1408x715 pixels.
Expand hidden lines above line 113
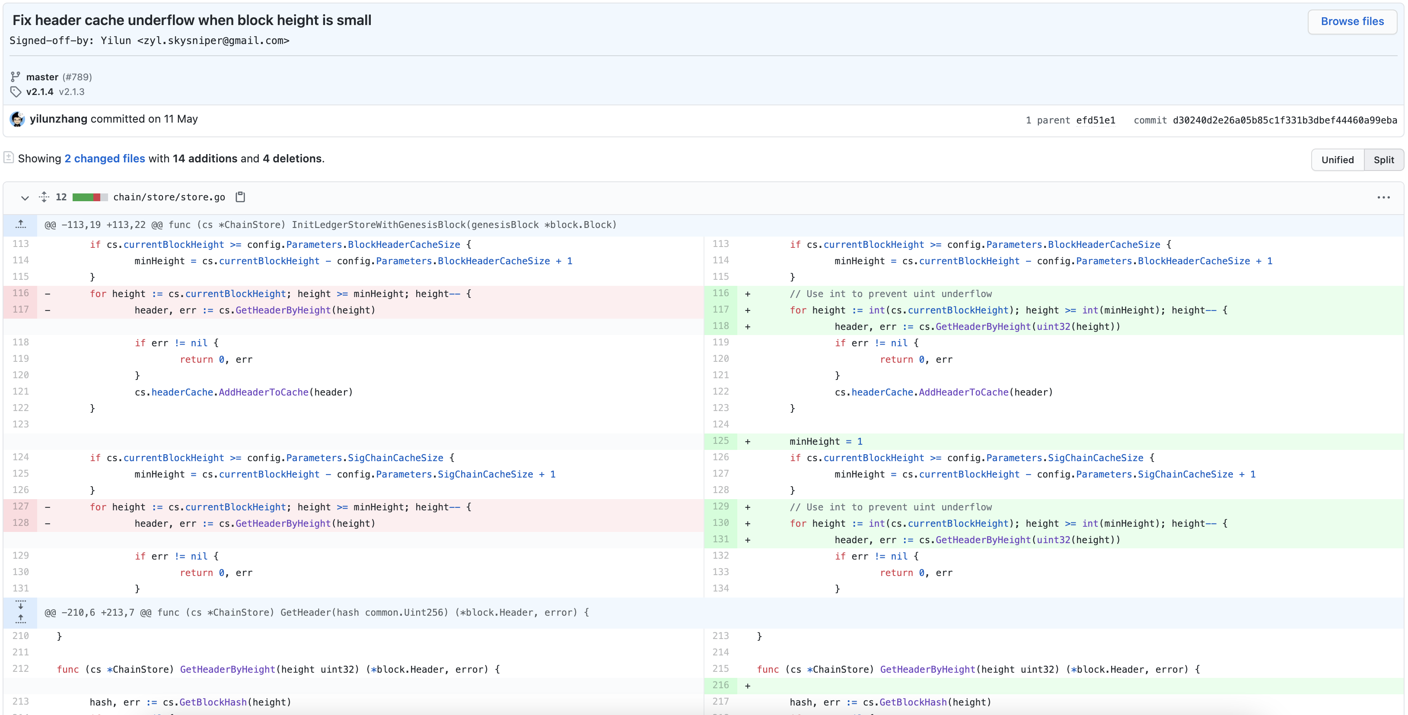pyautogui.click(x=21, y=225)
